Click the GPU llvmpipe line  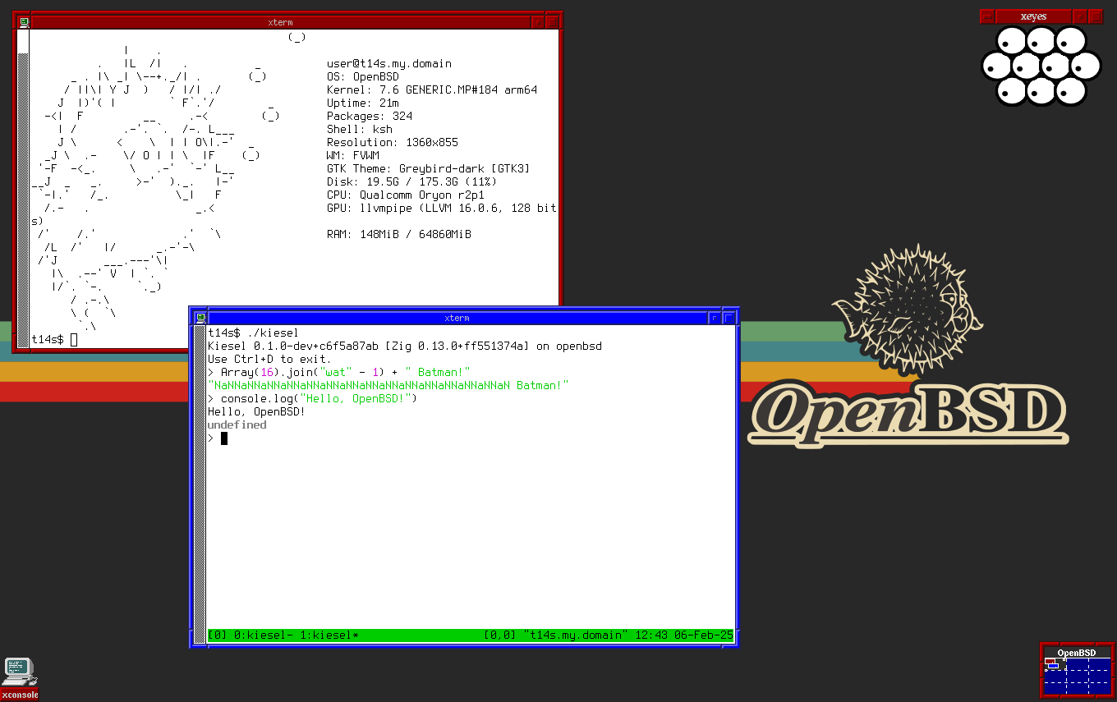tap(442, 208)
